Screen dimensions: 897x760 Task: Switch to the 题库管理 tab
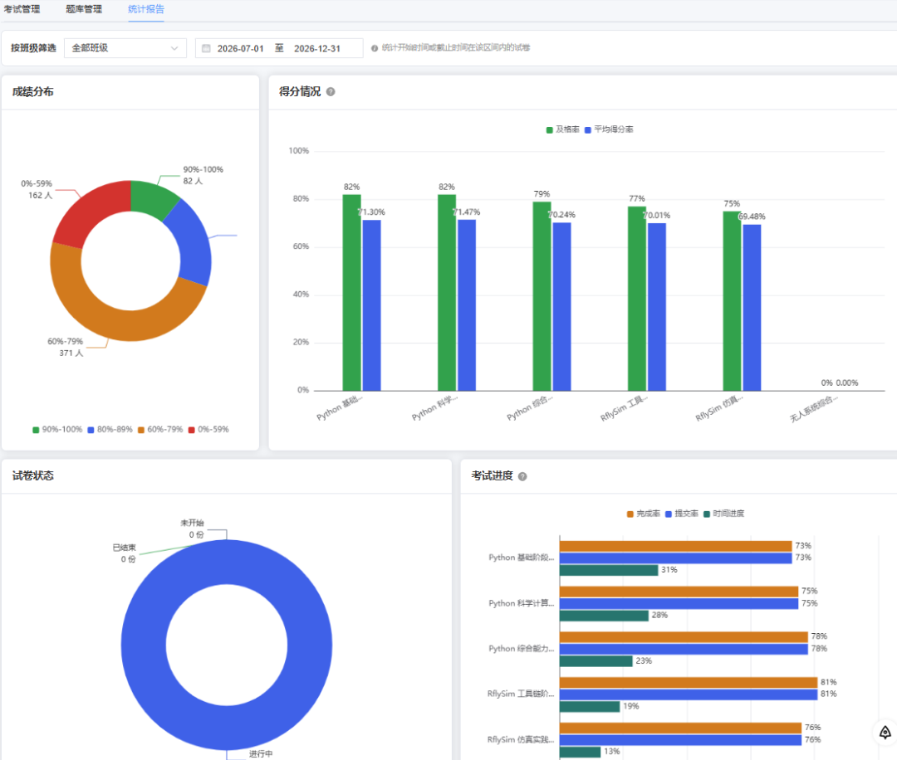point(84,9)
